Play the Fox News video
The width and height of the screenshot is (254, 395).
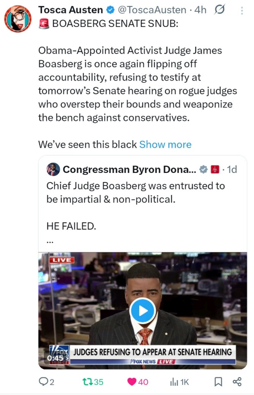point(143,311)
